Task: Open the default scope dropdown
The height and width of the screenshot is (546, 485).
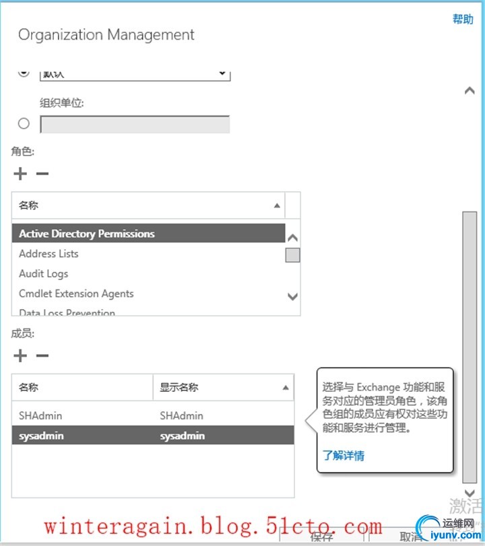Action: (135, 73)
